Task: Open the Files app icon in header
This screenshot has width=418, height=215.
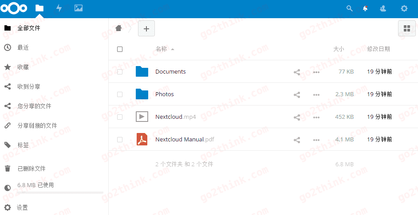Action: click(39, 8)
